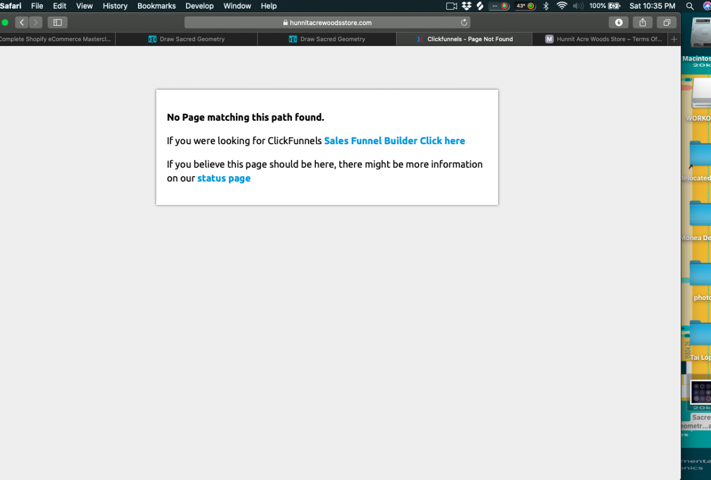
Task: Click the Safari forward navigation arrow
Action: click(x=35, y=22)
